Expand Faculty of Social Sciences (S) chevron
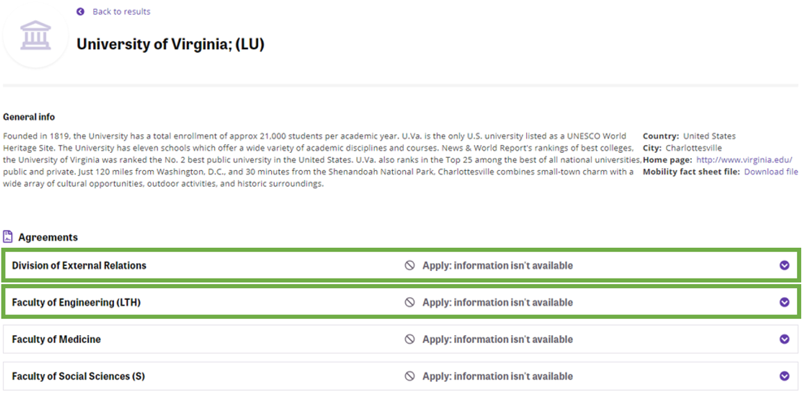Viewport: 808px width, 400px height. pyautogui.click(x=784, y=376)
